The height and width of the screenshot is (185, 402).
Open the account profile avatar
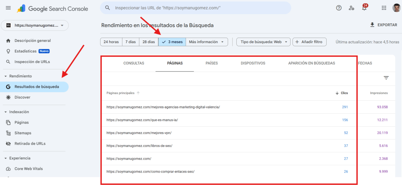[397, 8]
